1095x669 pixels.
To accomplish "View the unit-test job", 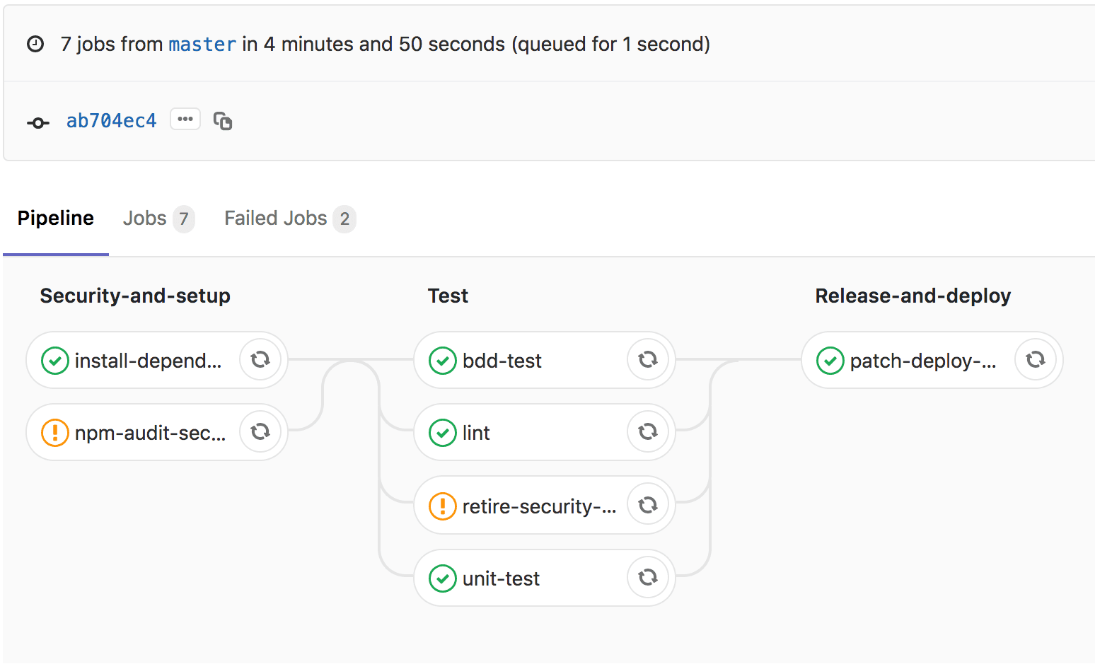I will pyautogui.click(x=501, y=579).
